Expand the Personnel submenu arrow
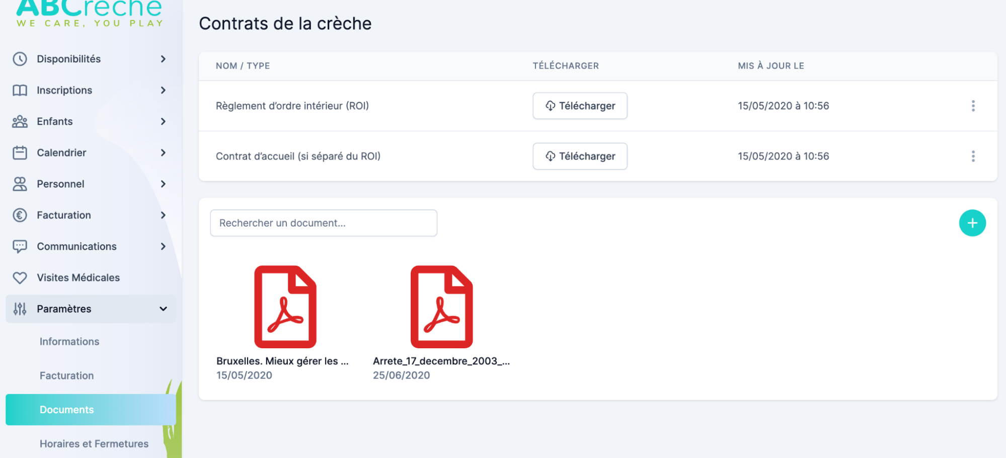The height and width of the screenshot is (458, 1006). (x=163, y=184)
